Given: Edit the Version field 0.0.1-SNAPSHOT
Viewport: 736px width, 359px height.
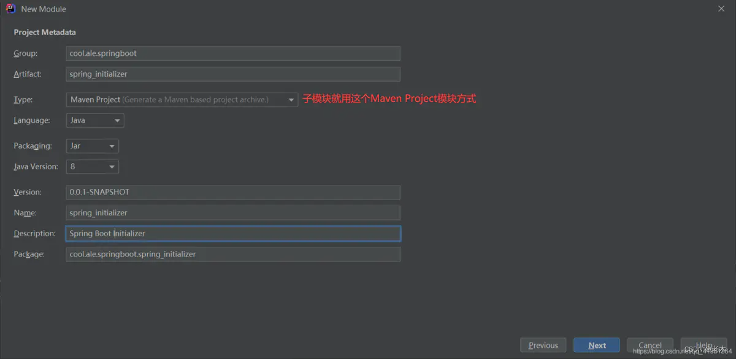Looking at the screenshot, I should coord(233,192).
